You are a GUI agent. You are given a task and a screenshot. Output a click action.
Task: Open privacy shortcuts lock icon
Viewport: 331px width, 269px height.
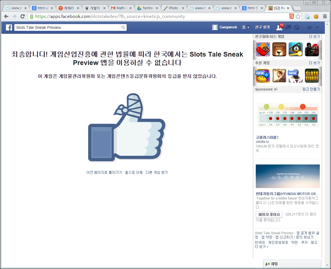pyautogui.click(x=310, y=27)
